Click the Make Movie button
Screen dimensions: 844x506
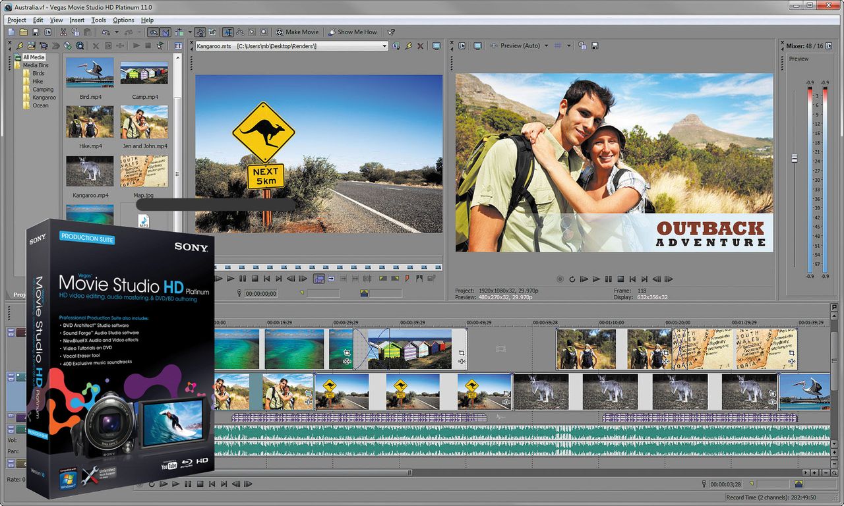(x=297, y=32)
